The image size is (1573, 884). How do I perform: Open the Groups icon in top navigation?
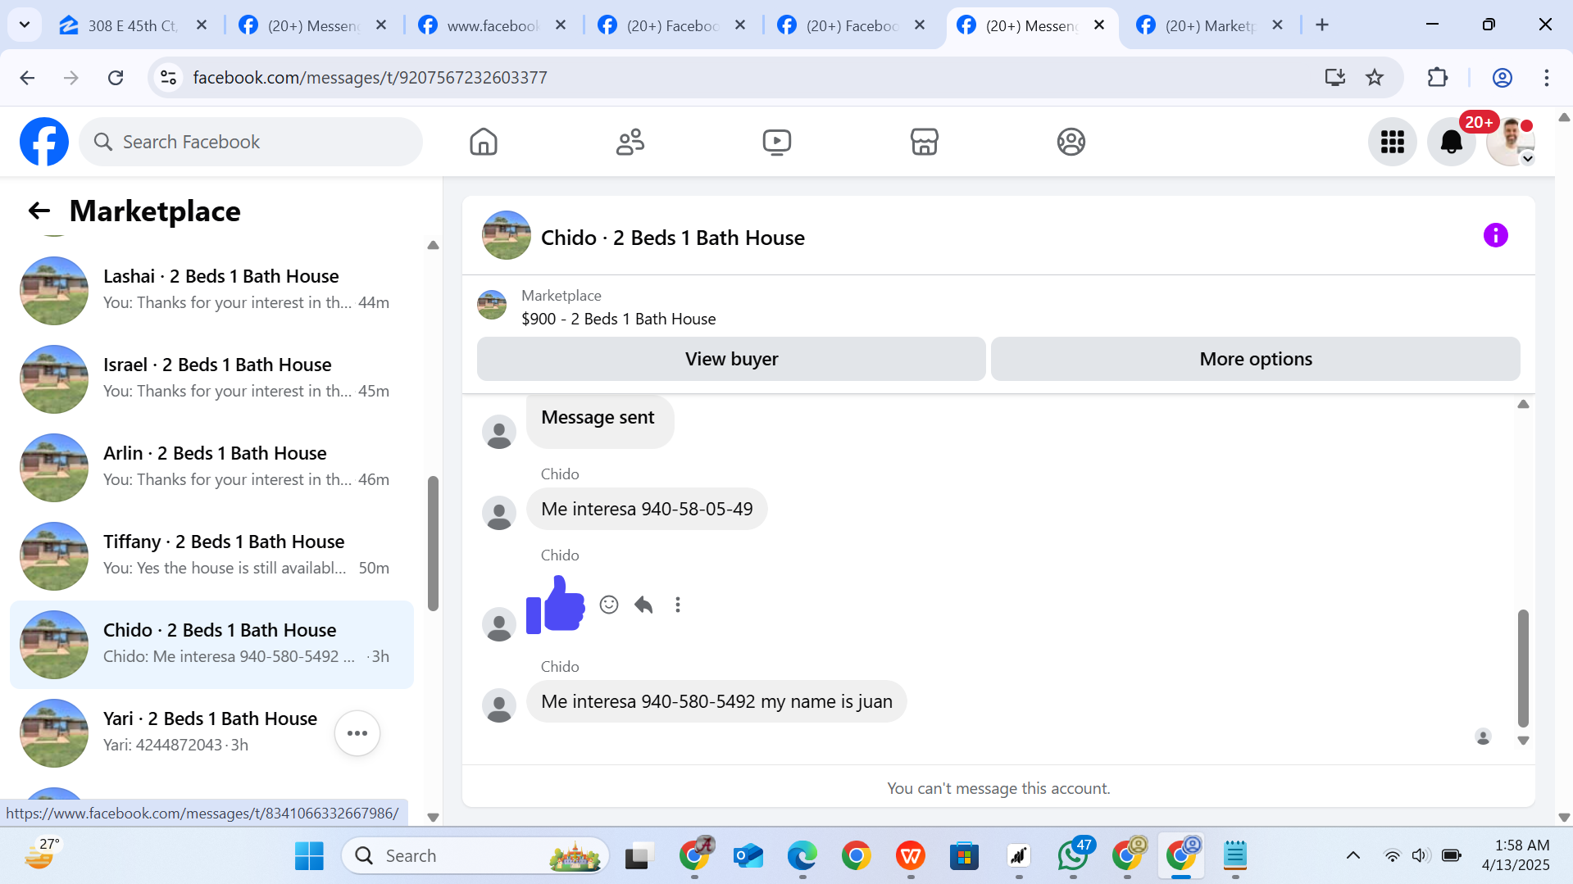[x=1071, y=142]
